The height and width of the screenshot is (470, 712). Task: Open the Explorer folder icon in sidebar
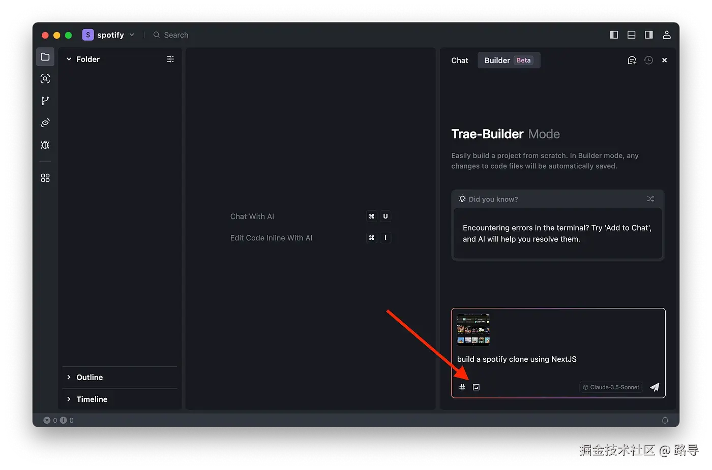[x=45, y=57]
